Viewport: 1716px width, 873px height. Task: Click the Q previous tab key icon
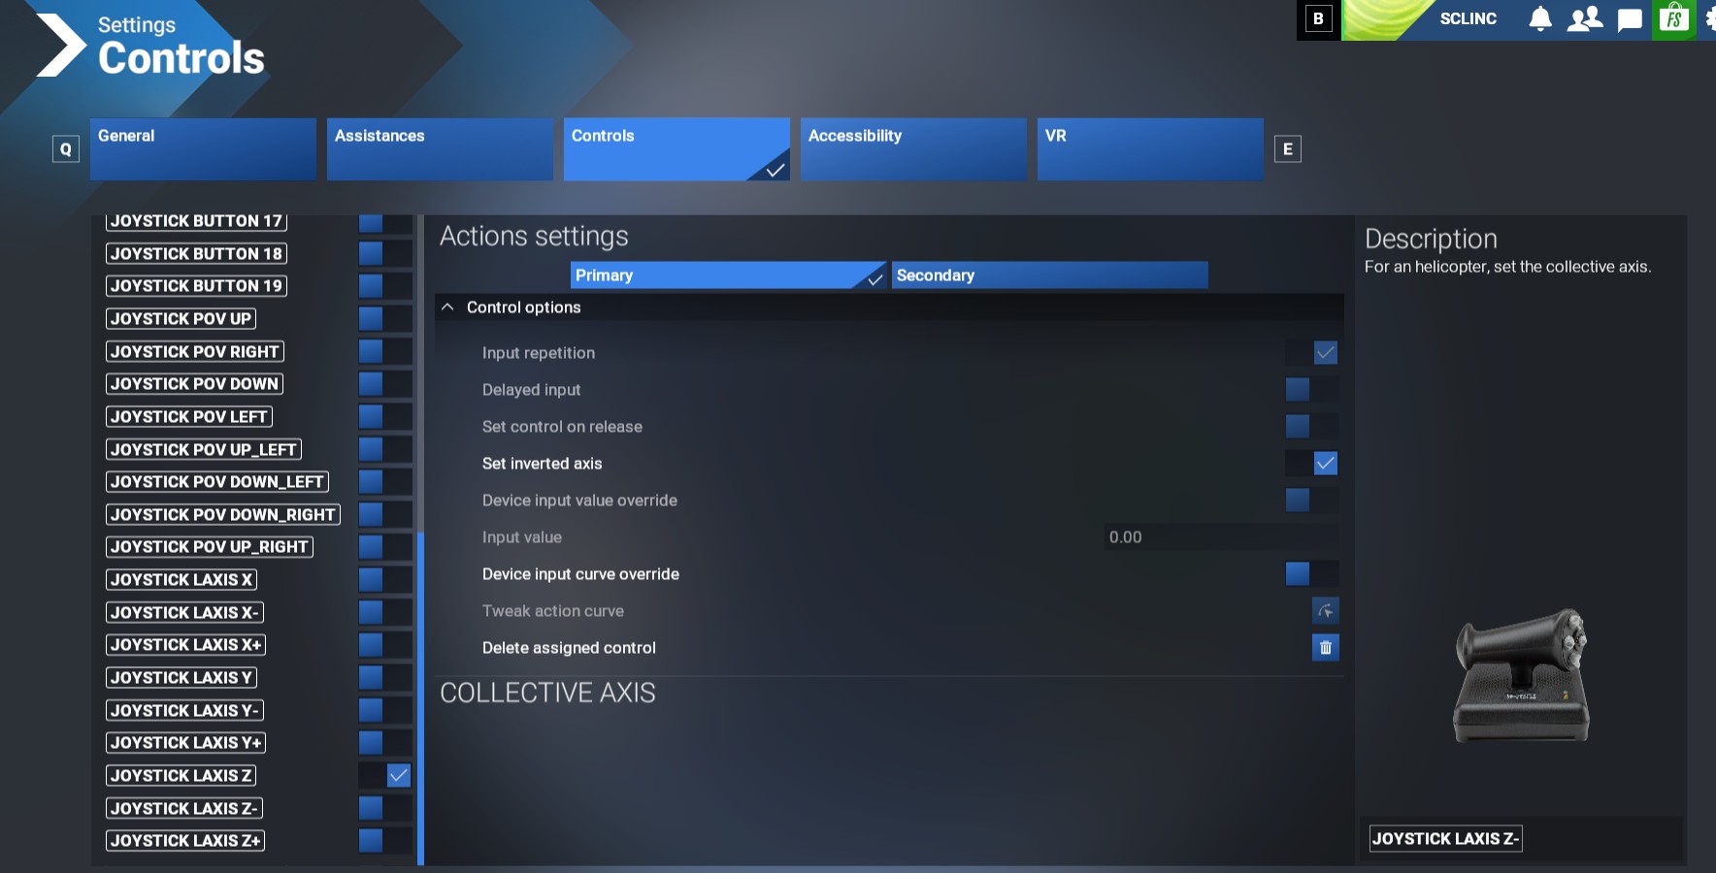[66, 149]
